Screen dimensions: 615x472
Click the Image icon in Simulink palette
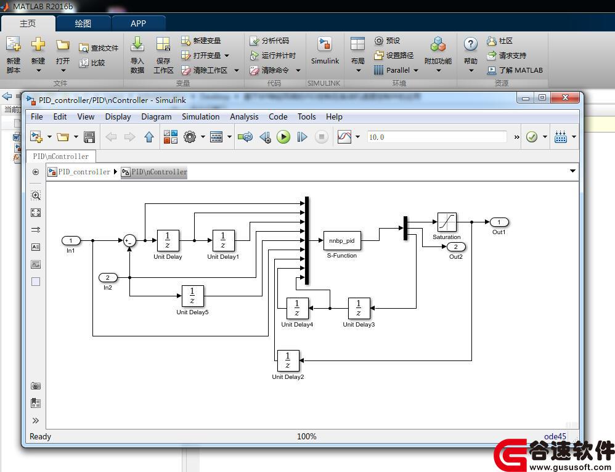click(36, 264)
